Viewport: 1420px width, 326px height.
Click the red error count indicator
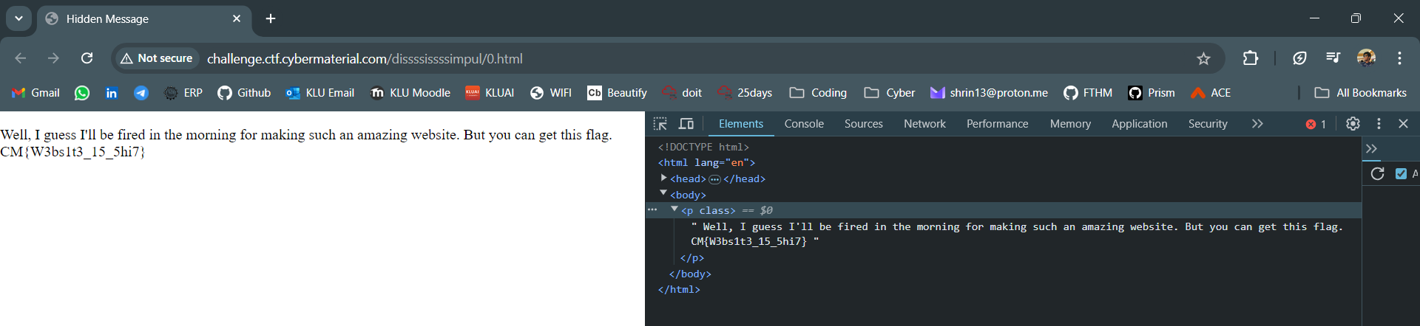pyautogui.click(x=1316, y=124)
